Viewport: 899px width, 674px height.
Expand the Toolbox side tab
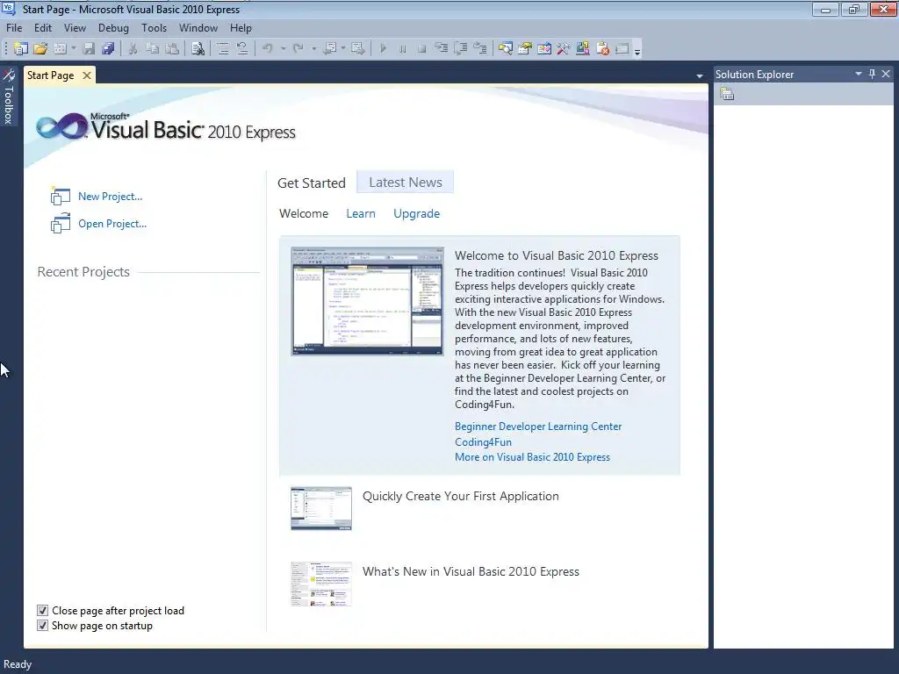9,97
